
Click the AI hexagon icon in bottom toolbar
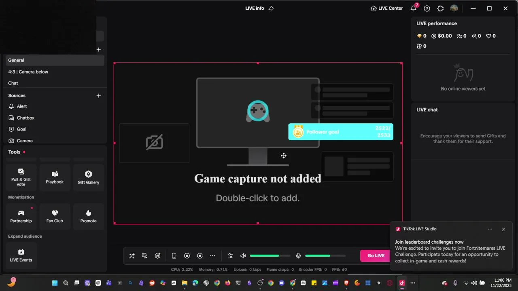157,256
